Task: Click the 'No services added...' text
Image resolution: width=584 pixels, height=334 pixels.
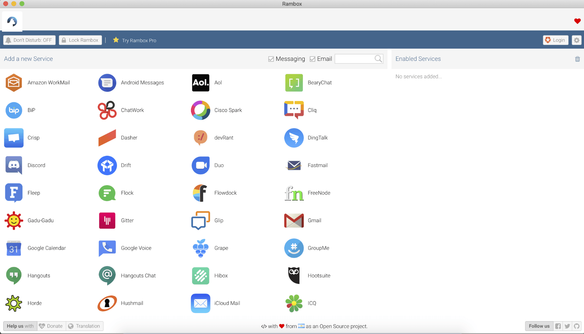Action: (x=419, y=77)
